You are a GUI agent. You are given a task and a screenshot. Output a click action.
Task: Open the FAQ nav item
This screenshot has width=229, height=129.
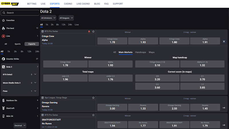pos(106,4)
